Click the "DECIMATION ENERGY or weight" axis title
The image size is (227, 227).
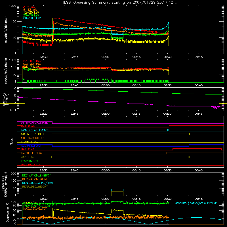click(4, 184)
